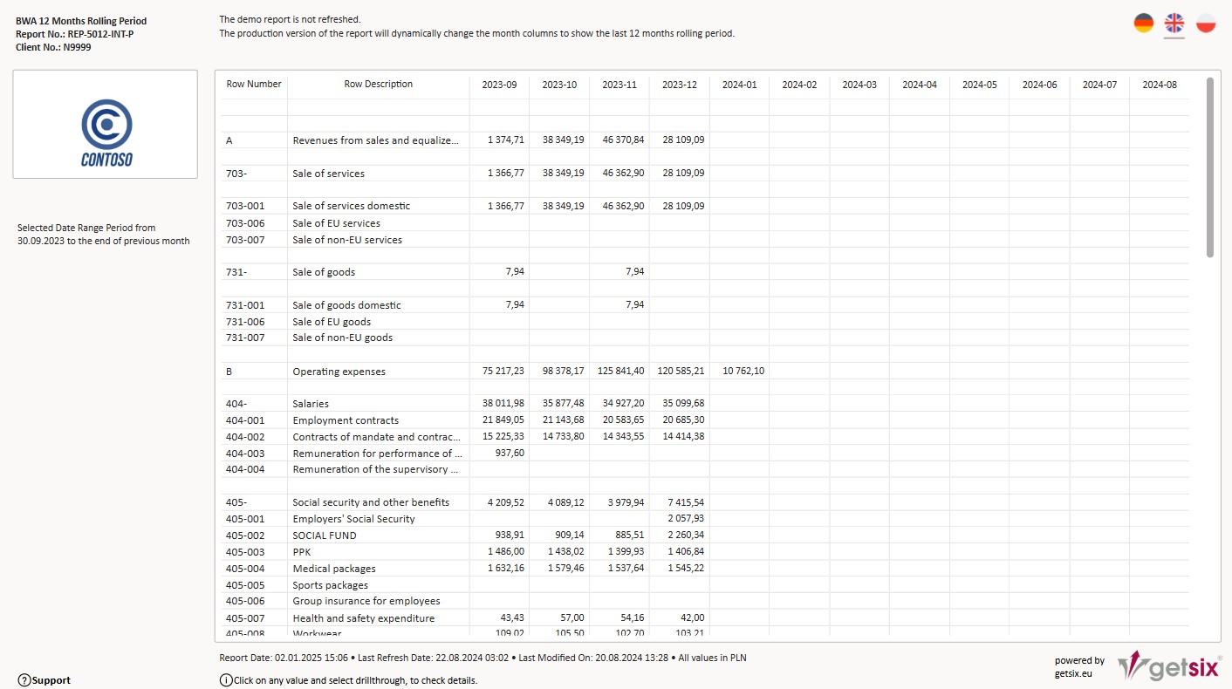1232x689 pixels.
Task: Select Sale of goods domestic description
Action: [347, 305]
